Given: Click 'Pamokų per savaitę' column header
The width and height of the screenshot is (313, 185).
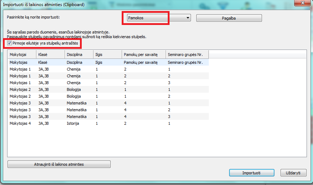Looking at the screenshot, I should [144, 55].
